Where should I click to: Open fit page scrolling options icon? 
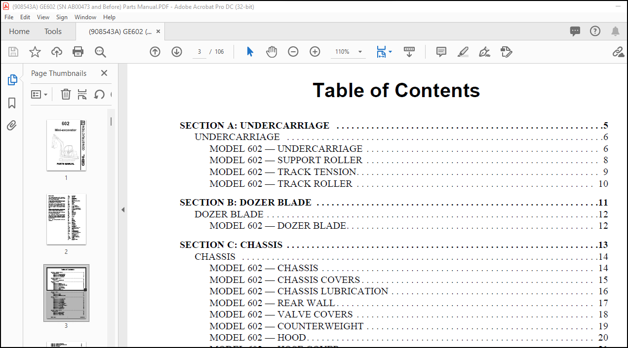tap(384, 52)
